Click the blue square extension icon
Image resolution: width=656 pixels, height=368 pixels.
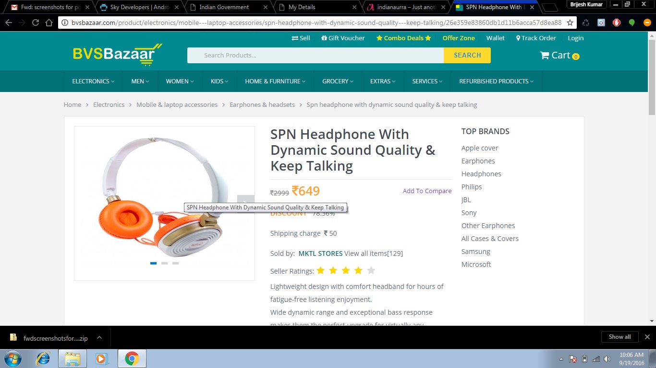click(601, 23)
